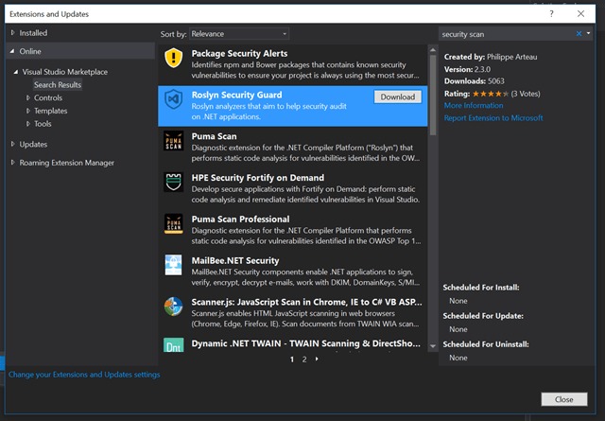Click the Puma Scan extension icon
The width and height of the screenshot is (605, 421).
click(x=173, y=143)
